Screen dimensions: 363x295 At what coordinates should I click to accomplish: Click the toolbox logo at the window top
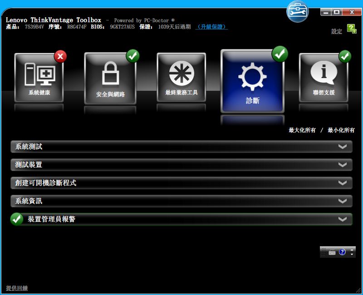point(297,10)
